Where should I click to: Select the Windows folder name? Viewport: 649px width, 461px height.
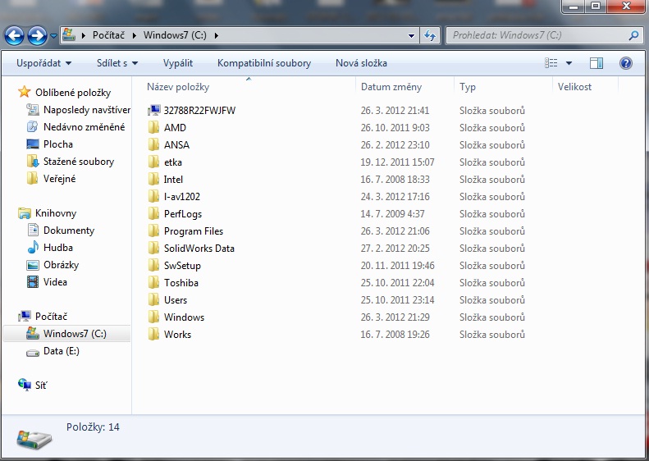coord(184,317)
